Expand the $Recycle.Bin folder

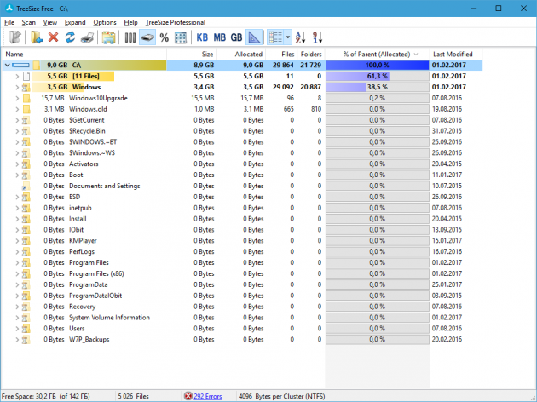pos(17,131)
